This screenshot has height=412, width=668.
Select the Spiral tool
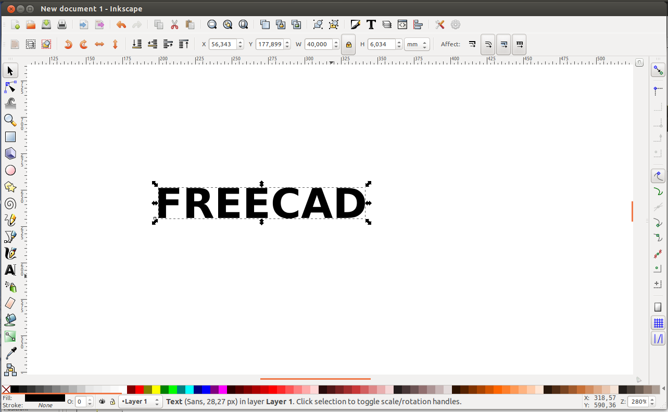[10, 203]
